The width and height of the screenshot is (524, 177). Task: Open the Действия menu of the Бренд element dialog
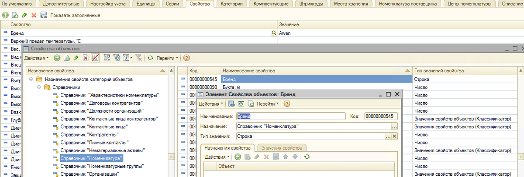click(211, 104)
